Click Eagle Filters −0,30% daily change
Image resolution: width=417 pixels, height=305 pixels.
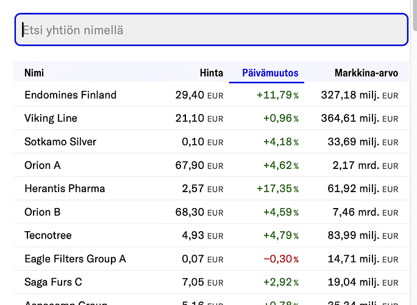click(x=280, y=259)
